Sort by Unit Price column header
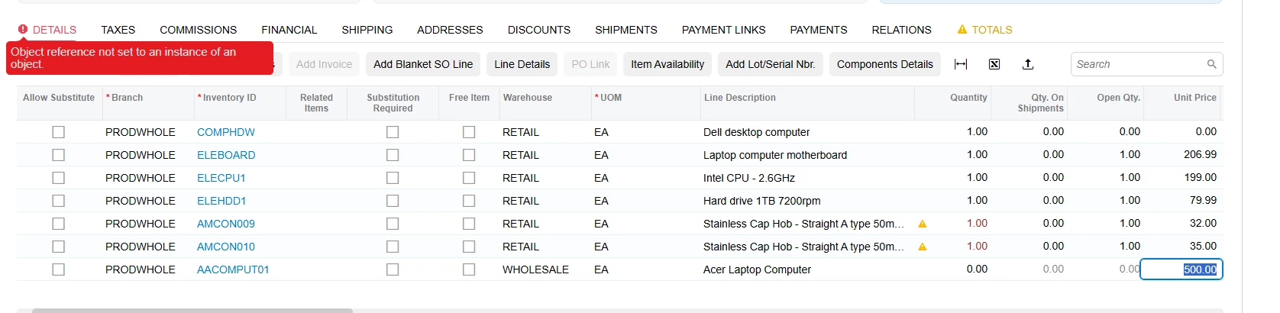Image resolution: width=1280 pixels, height=313 pixels. click(1194, 98)
